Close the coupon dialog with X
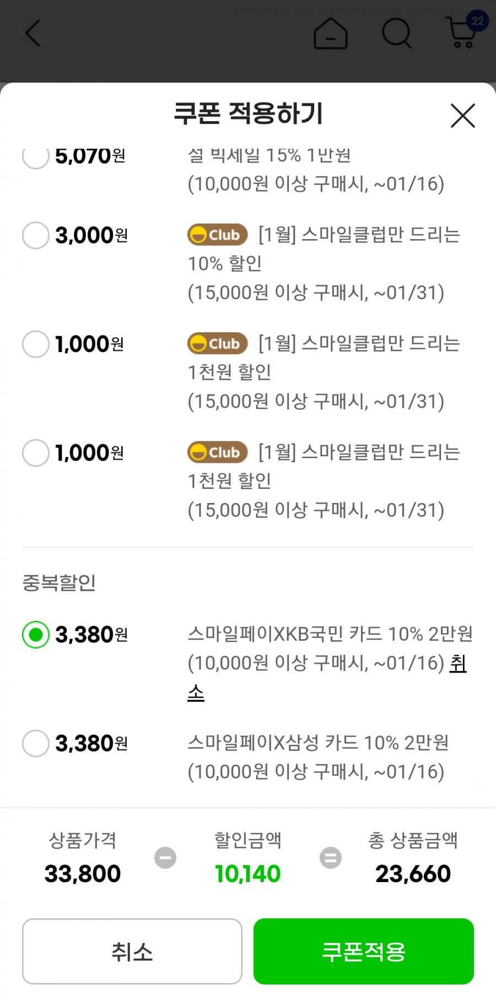 (x=462, y=116)
